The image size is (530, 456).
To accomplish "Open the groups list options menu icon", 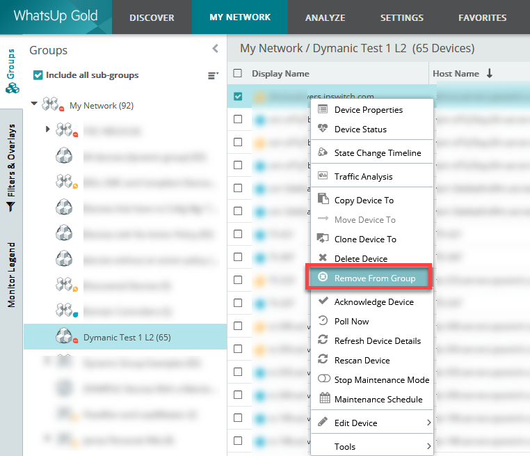I will click(x=213, y=75).
